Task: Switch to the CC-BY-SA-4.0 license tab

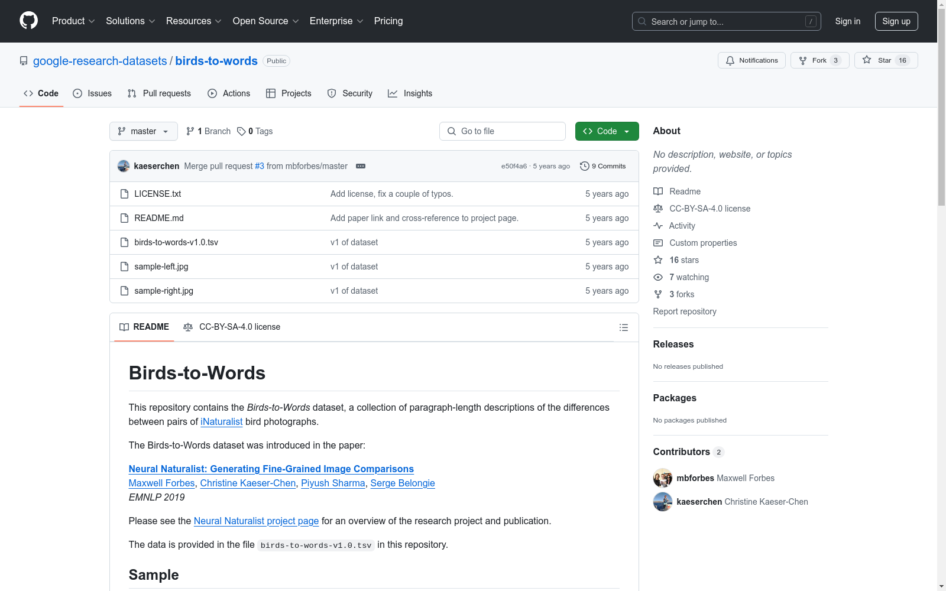Action: click(232, 327)
